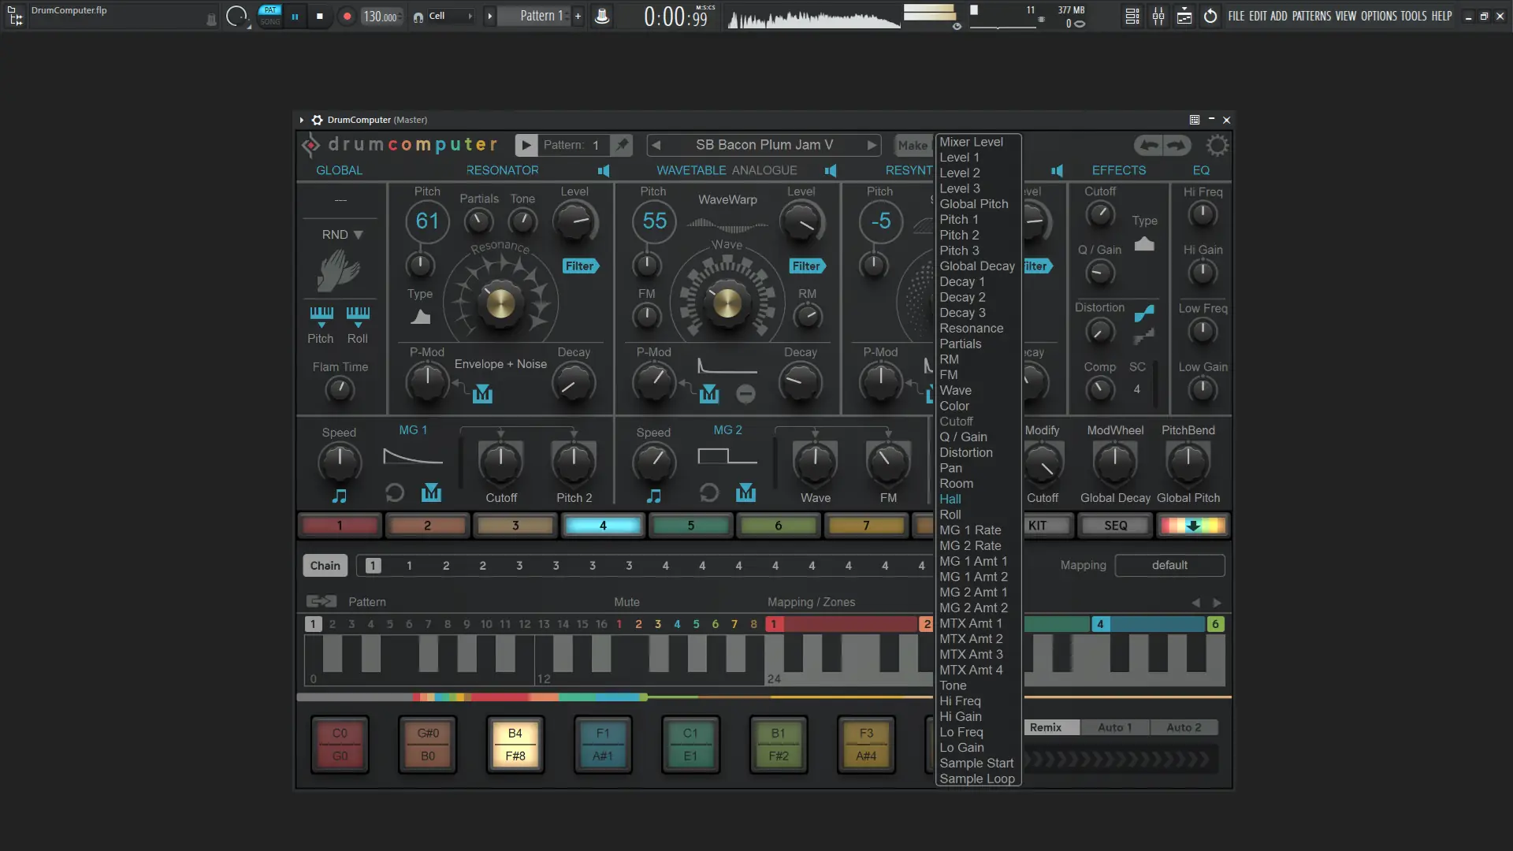Click the SEQ button

pos(1115,526)
